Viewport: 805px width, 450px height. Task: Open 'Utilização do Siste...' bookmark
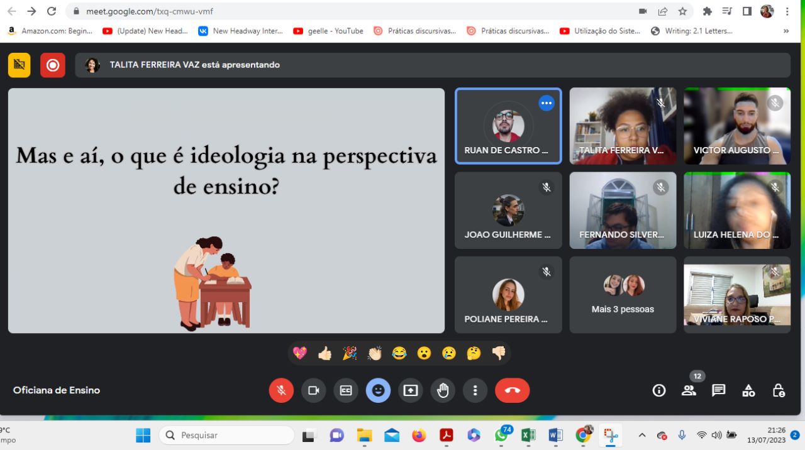click(x=600, y=31)
